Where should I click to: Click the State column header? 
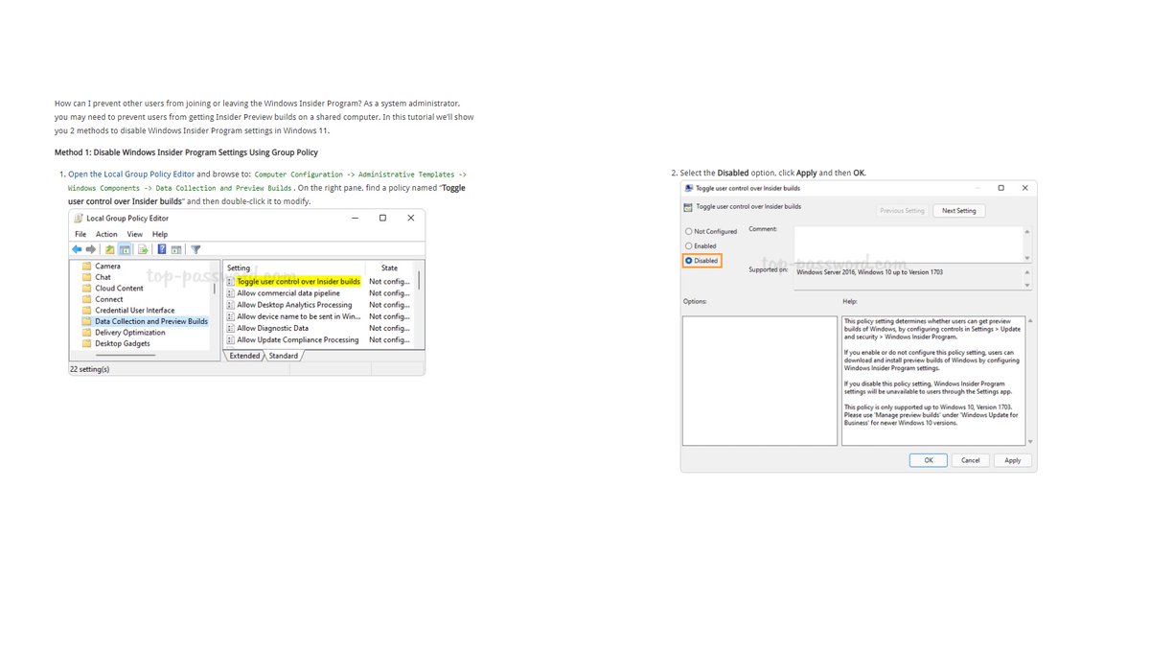(389, 267)
